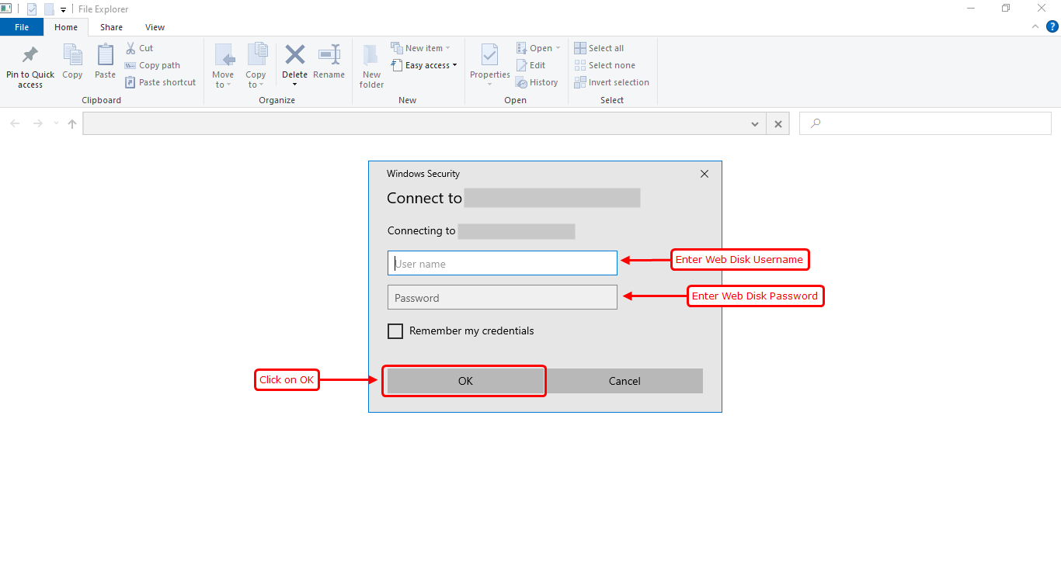1061x564 pixels.
Task: Open the Easy access dropdown
Action: [424, 65]
